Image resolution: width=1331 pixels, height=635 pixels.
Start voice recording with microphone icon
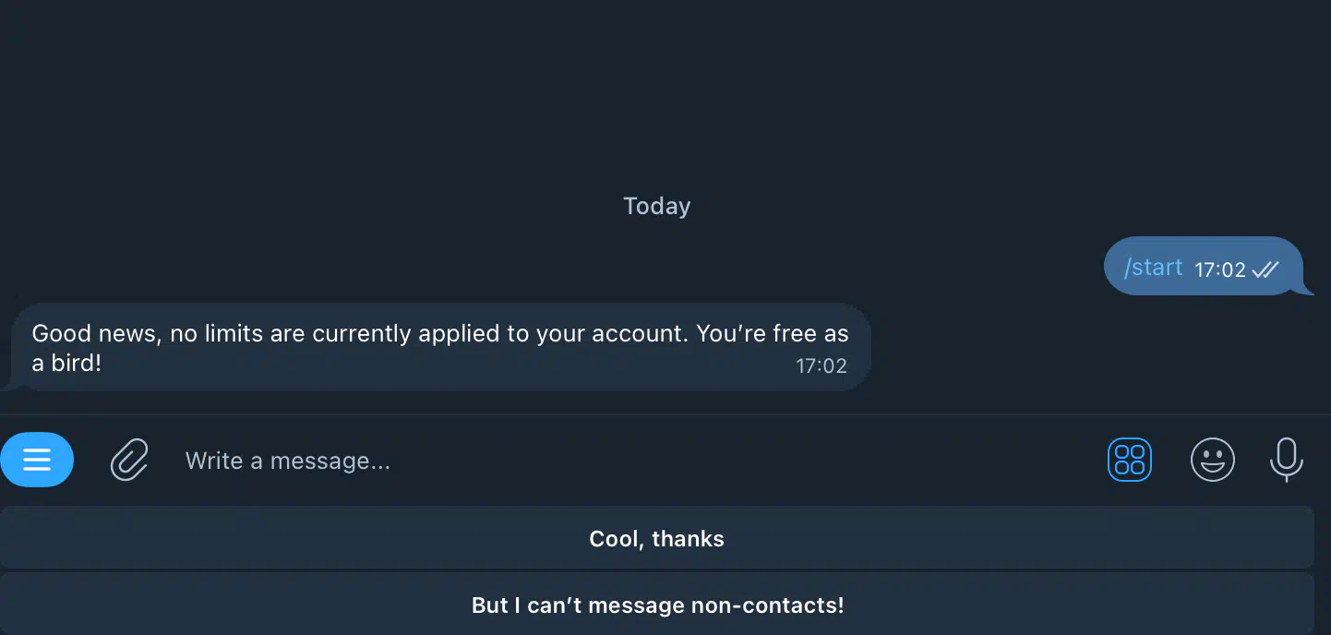[1286, 459]
